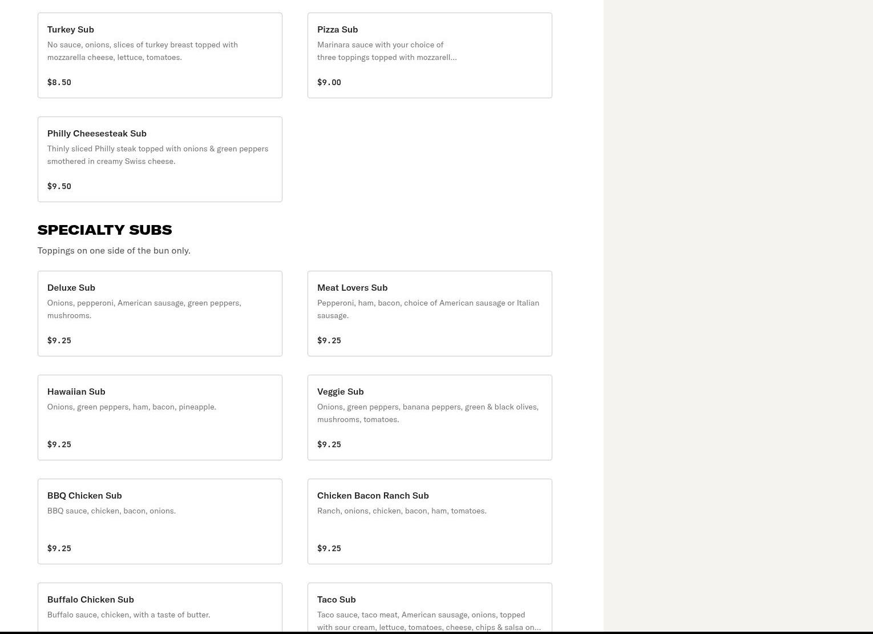Click the $9.50 Philly Cheesesteak Sub price
This screenshot has height=634, width=873.
[x=59, y=186]
